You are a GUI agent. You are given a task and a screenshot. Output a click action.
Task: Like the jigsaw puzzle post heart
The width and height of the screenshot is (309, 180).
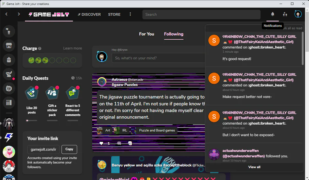101,143
